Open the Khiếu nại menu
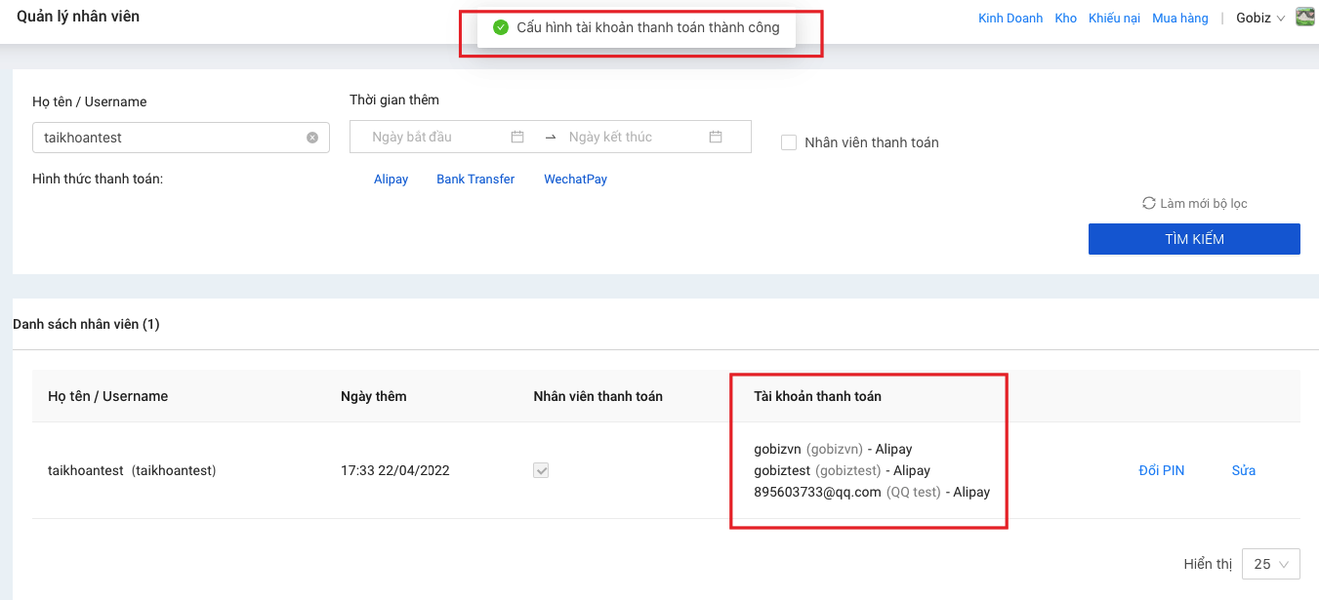This screenshot has width=1319, height=600. click(1114, 18)
